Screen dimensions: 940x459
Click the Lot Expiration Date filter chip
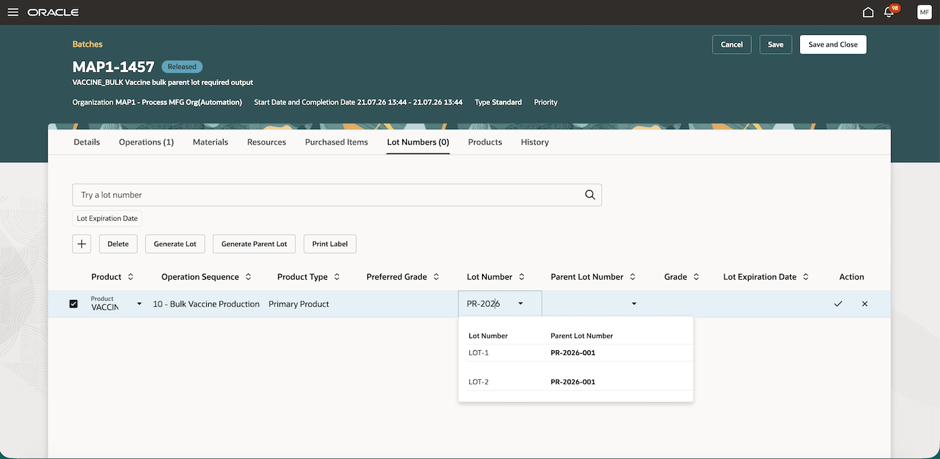[107, 218]
